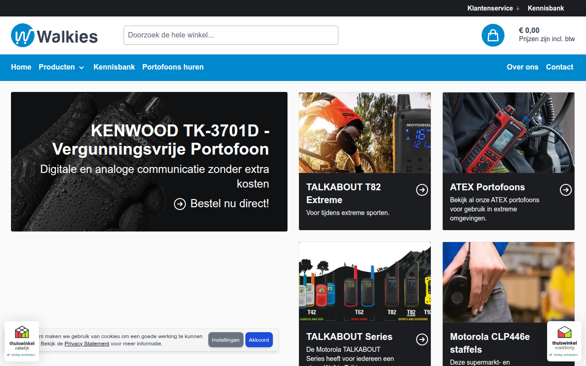Expand the Producten menu chevron
The height and width of the screenshot is (366, 586).
(81, 68)
